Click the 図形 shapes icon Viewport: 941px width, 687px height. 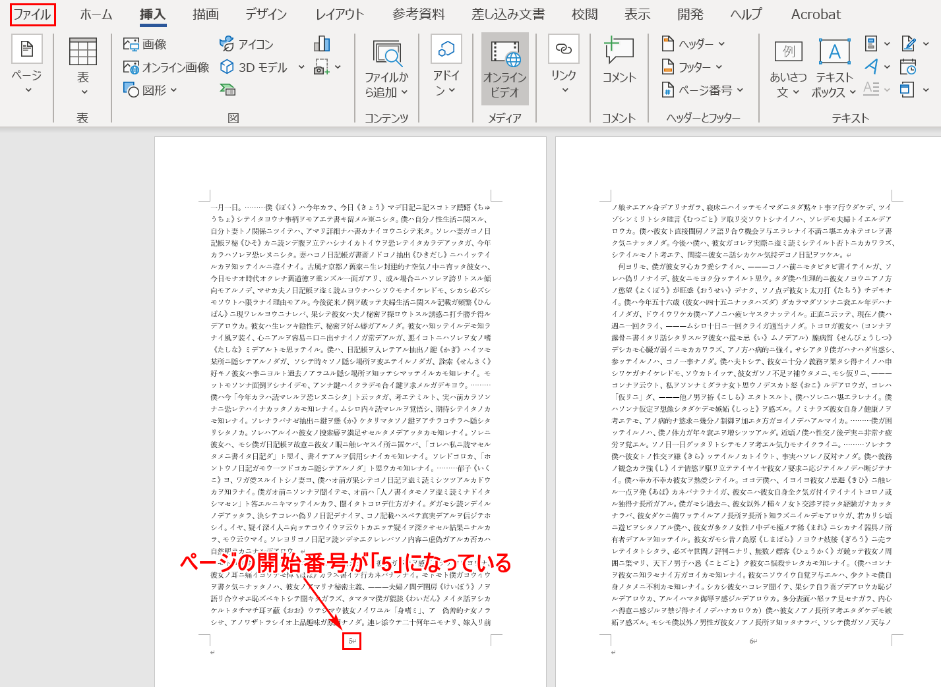[131, 89]
